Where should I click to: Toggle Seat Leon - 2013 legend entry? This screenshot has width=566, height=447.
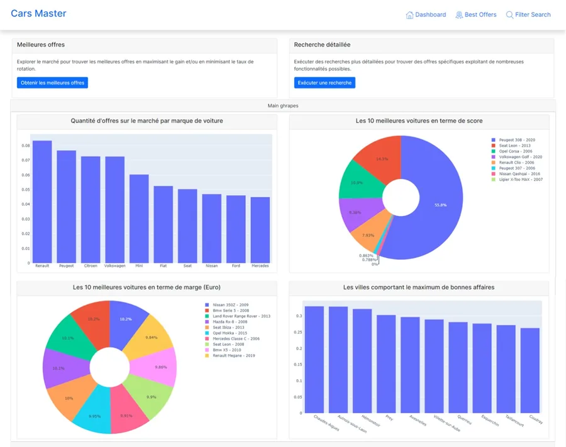coord(511,146)
